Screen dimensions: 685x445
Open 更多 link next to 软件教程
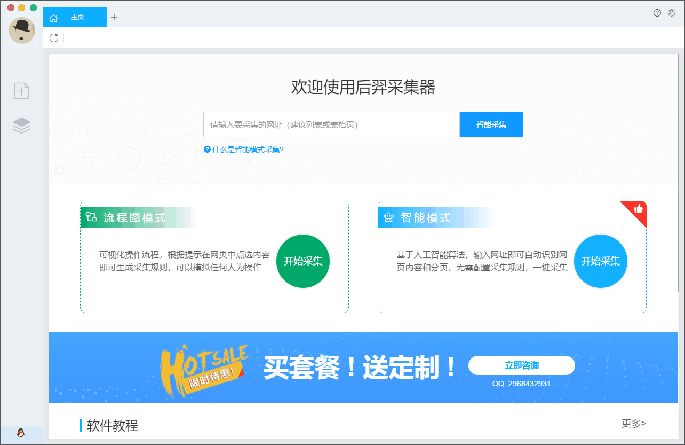coord(634,423)
